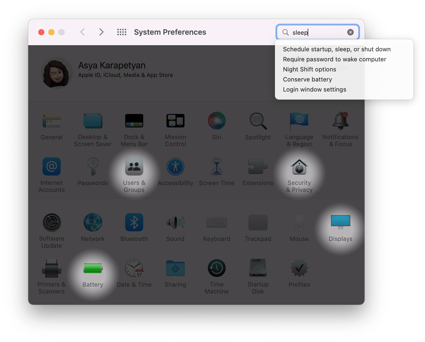Image resolution: width=425 pixels, height=342 pixels.
Task: Go back with the left chevron
Action: 82,32
